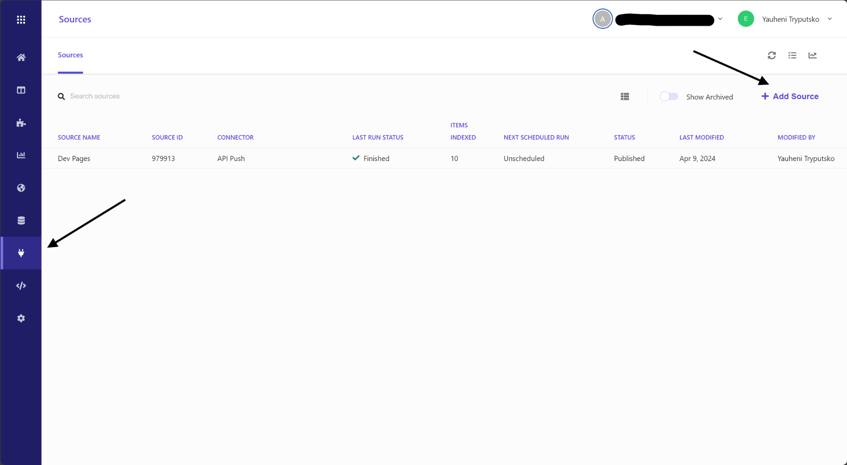The width and height of the screenshot is (847, 465).
Task: Click the search magnifier icon
Action: [x=61, y=96]
